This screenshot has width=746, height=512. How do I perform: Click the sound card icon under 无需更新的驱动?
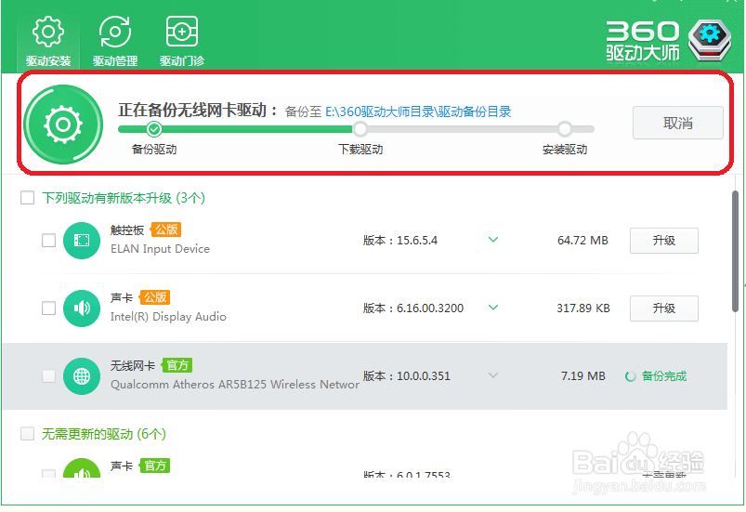(x=82, y=468)
